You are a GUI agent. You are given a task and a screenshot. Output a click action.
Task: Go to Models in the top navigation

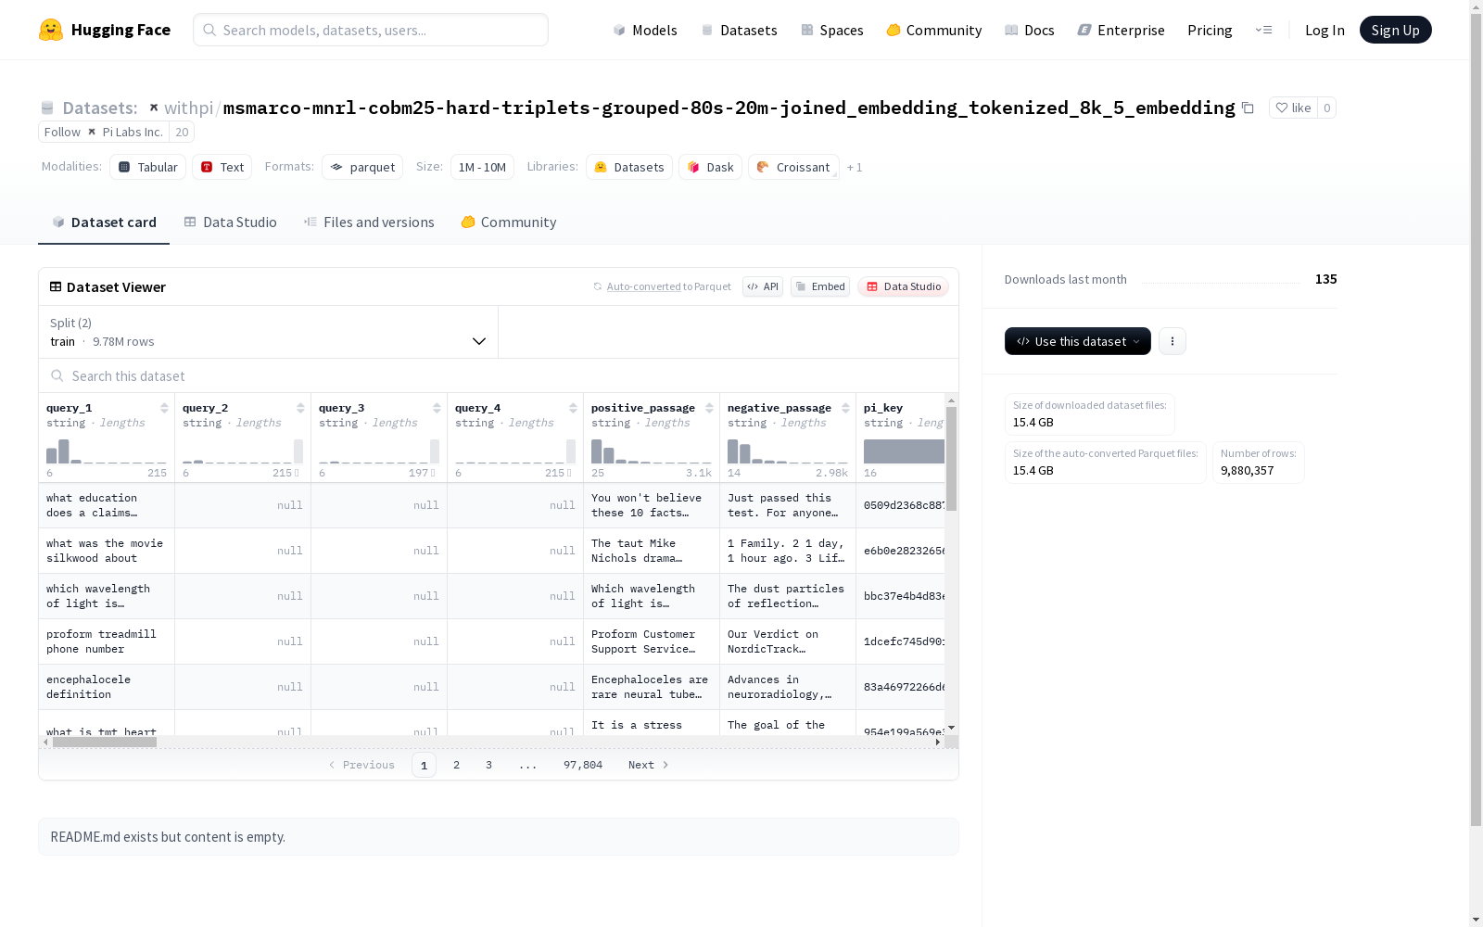pos(645,30)
